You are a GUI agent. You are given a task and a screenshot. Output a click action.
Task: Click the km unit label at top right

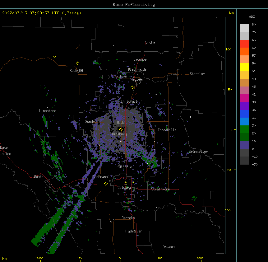231,13
